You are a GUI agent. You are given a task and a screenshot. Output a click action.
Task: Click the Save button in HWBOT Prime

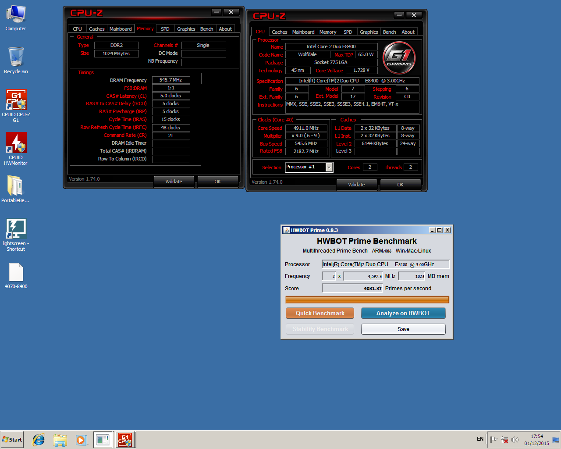[x=403, y=329]
